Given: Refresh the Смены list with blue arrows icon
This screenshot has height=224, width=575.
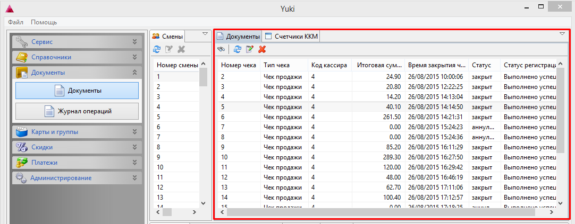Looking at the screenshot, I should [x=157, y=49].
